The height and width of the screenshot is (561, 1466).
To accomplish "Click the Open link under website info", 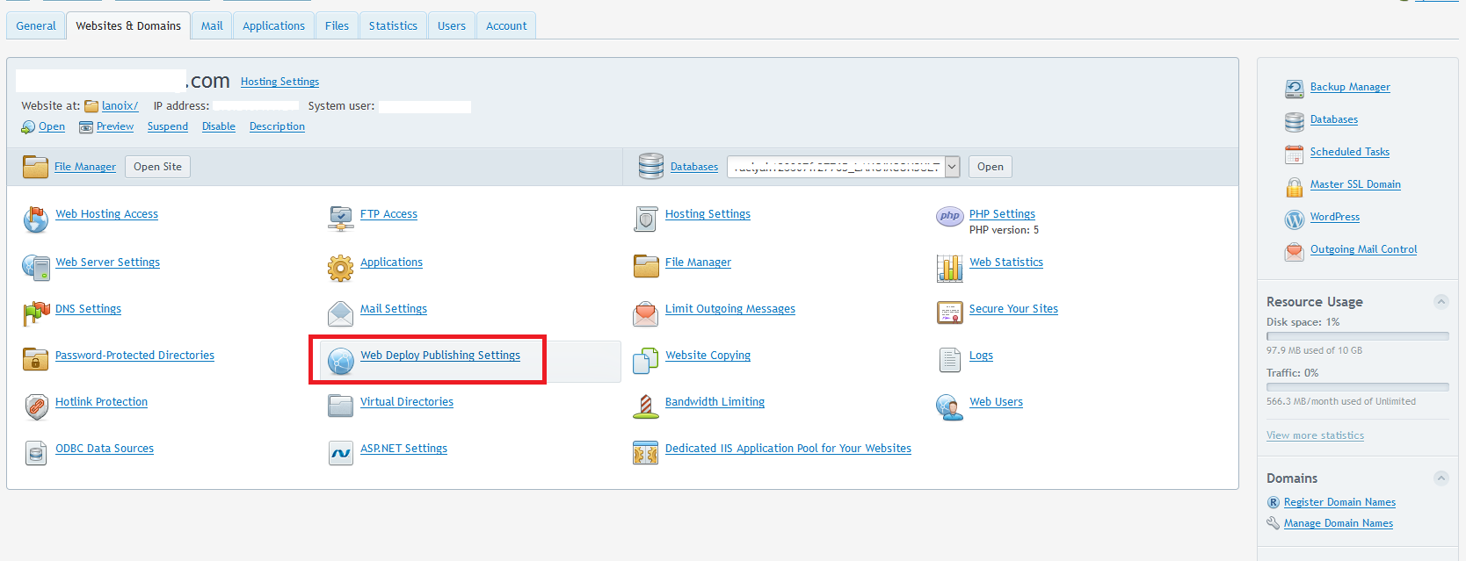I will pos(52,126).
